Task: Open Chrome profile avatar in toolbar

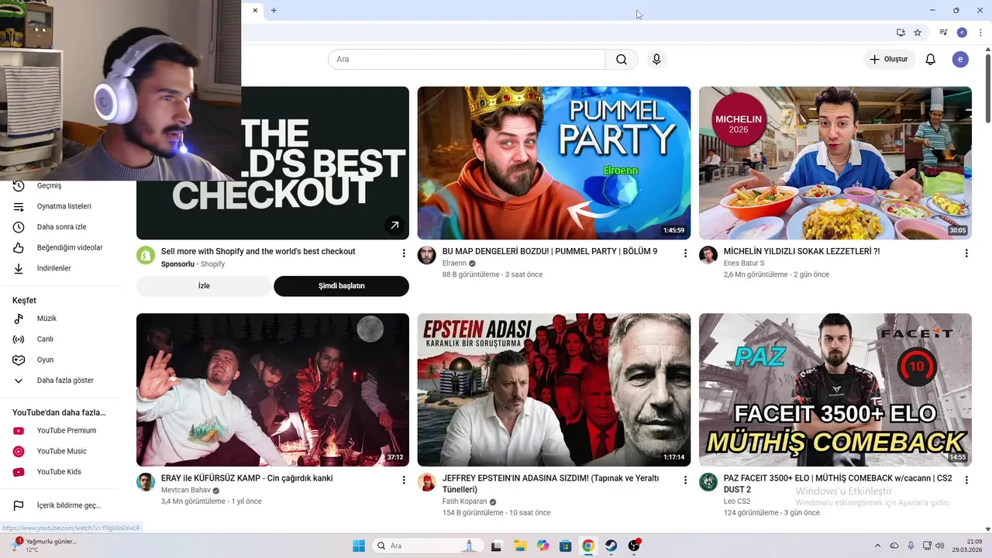Action: pyautogui.click(x=962, y=33)
